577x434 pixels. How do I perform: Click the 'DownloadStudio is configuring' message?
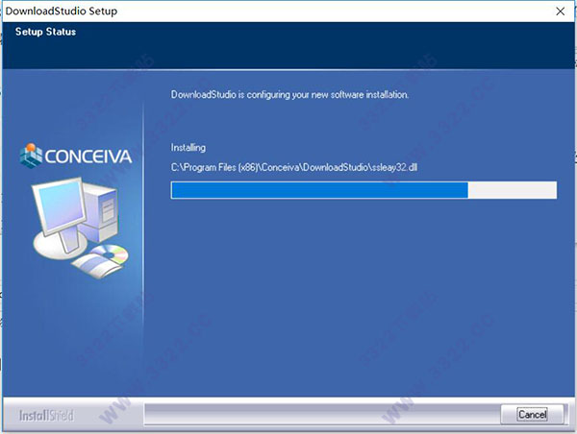click(289, 95)
